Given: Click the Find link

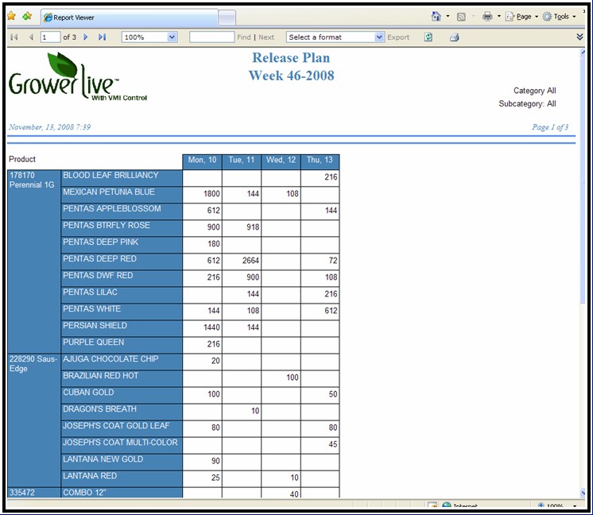Looking at the screenshot, I should tap(243, 37).
